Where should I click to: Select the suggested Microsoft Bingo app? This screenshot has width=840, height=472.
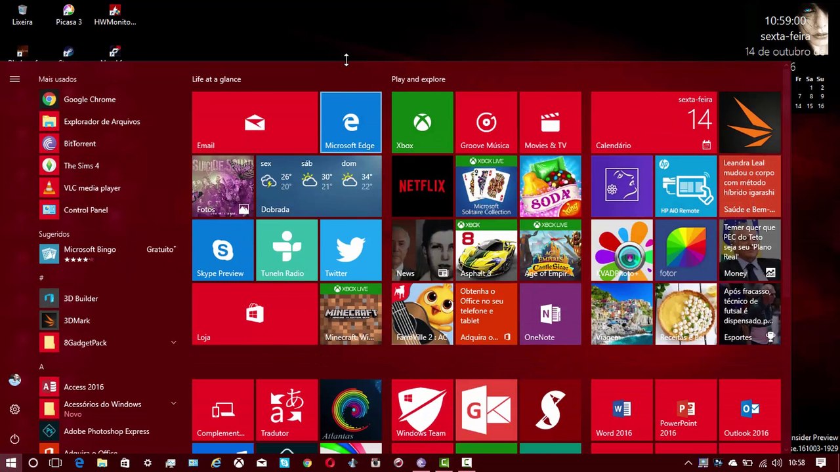coord(108,254)
